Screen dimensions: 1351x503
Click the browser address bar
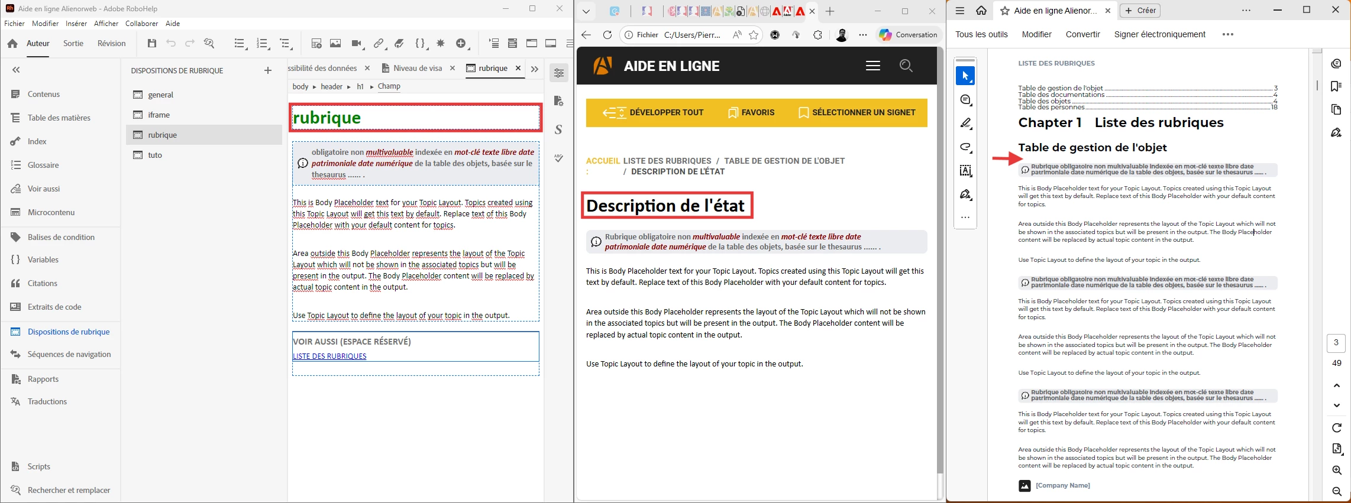(x=692, y=35)
